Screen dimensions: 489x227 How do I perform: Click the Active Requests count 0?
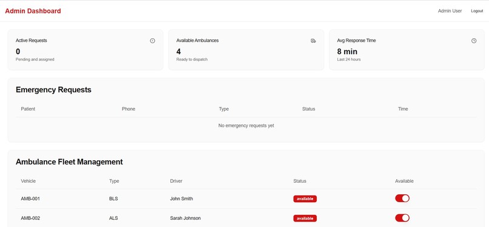[18, 52]
